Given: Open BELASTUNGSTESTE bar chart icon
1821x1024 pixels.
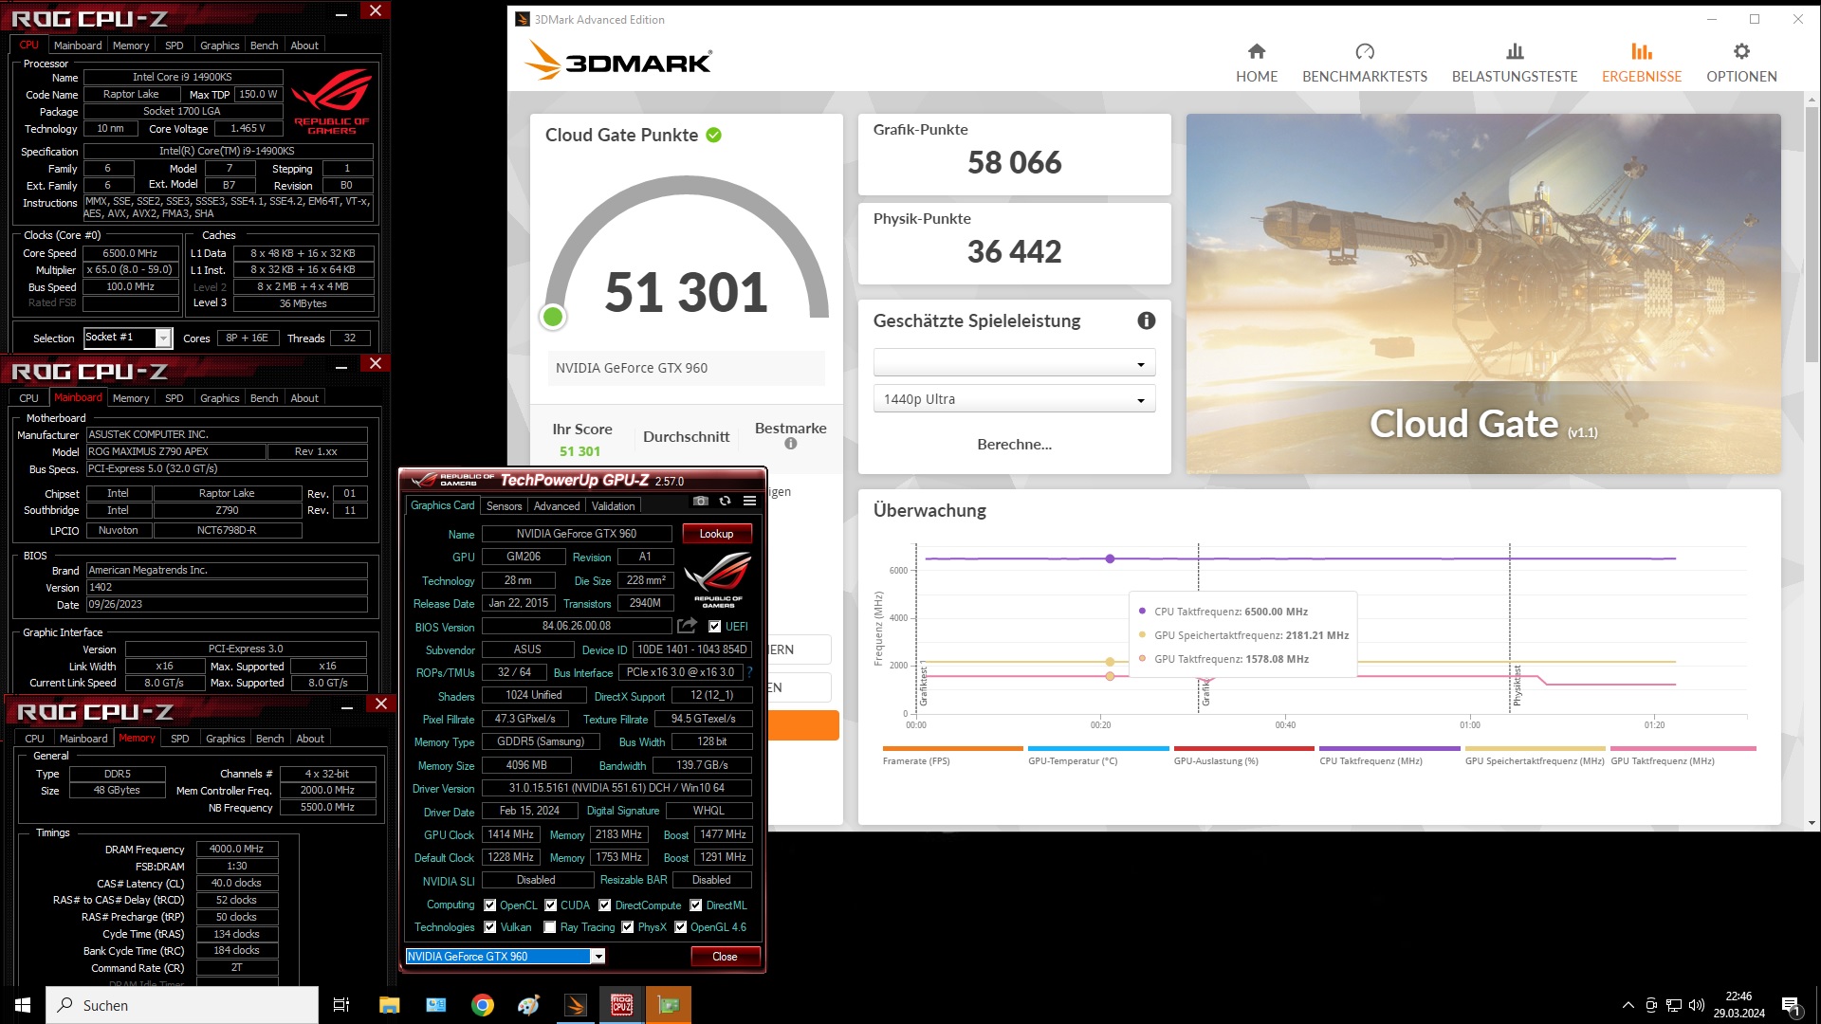Looking at the screenshot, I should point(1515,51).
